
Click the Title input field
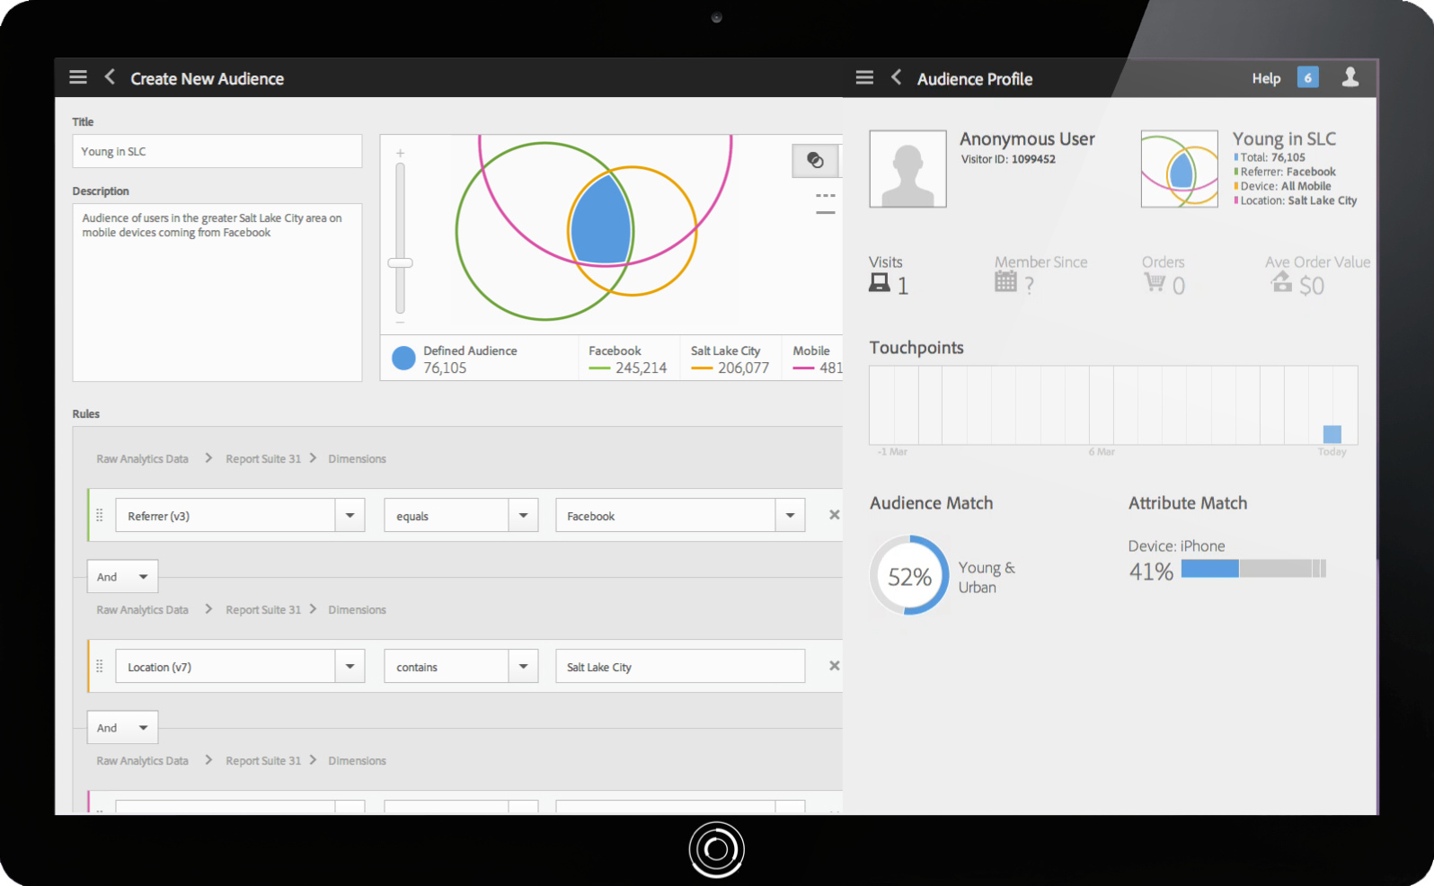pyautogui.click(x=217, y=152)
